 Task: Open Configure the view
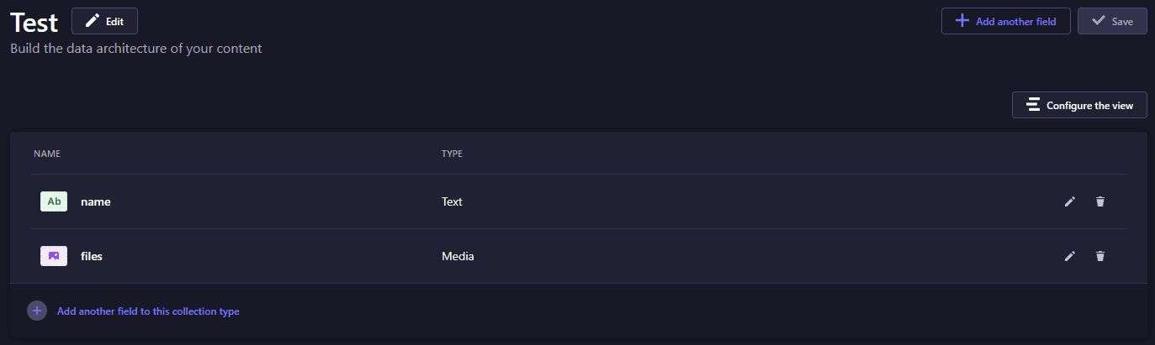1079,105
